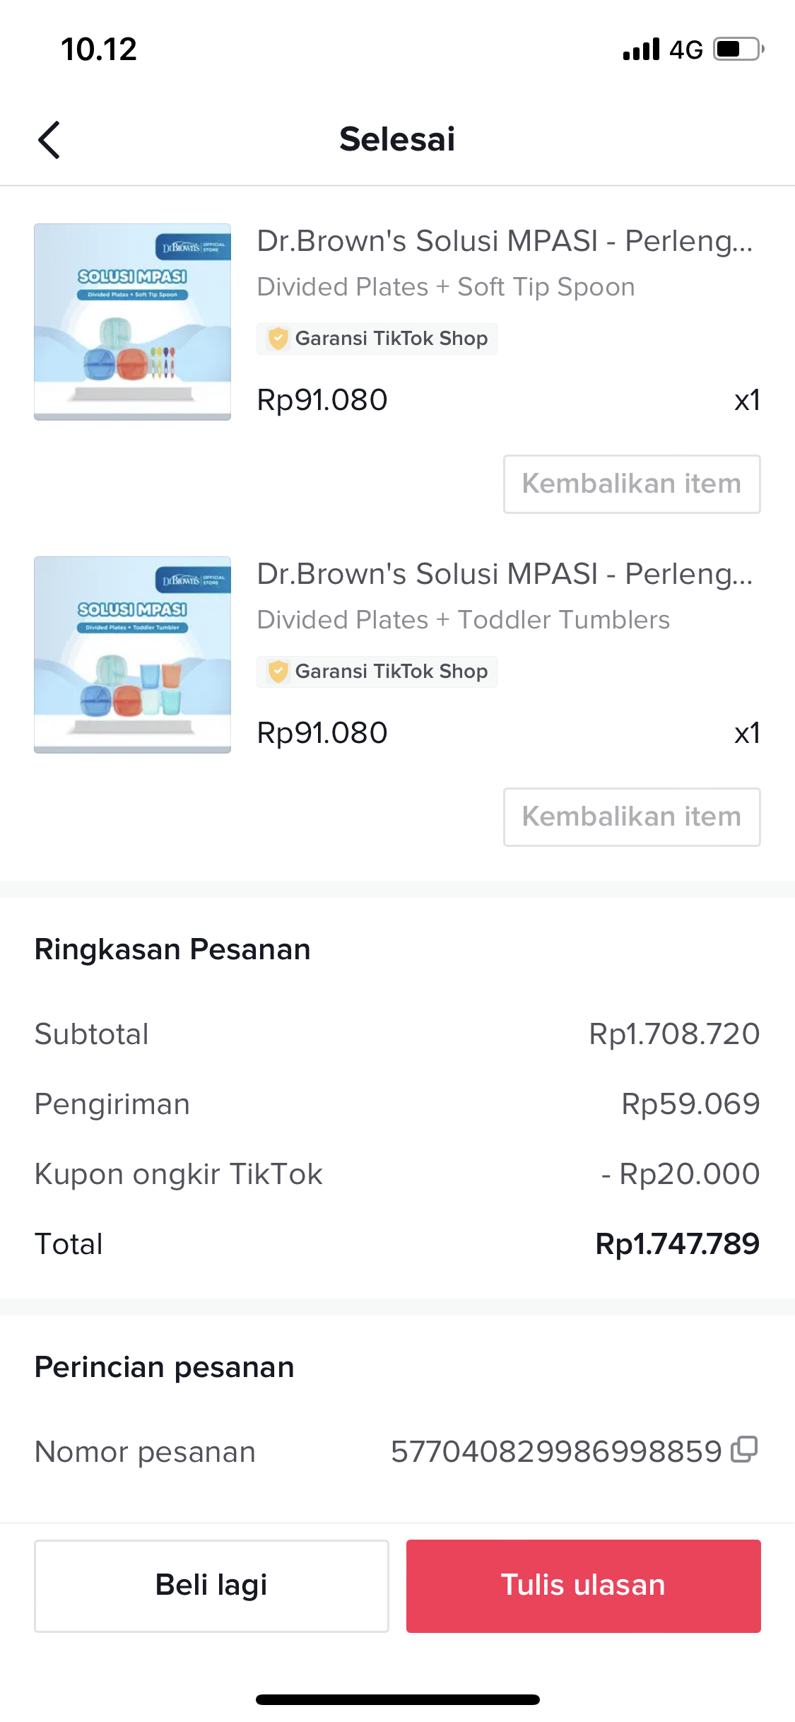The height and width of the screenshot is (1722, 795).
Task: Open Toddler Tumblers product thumbnail
Action: 133,655
